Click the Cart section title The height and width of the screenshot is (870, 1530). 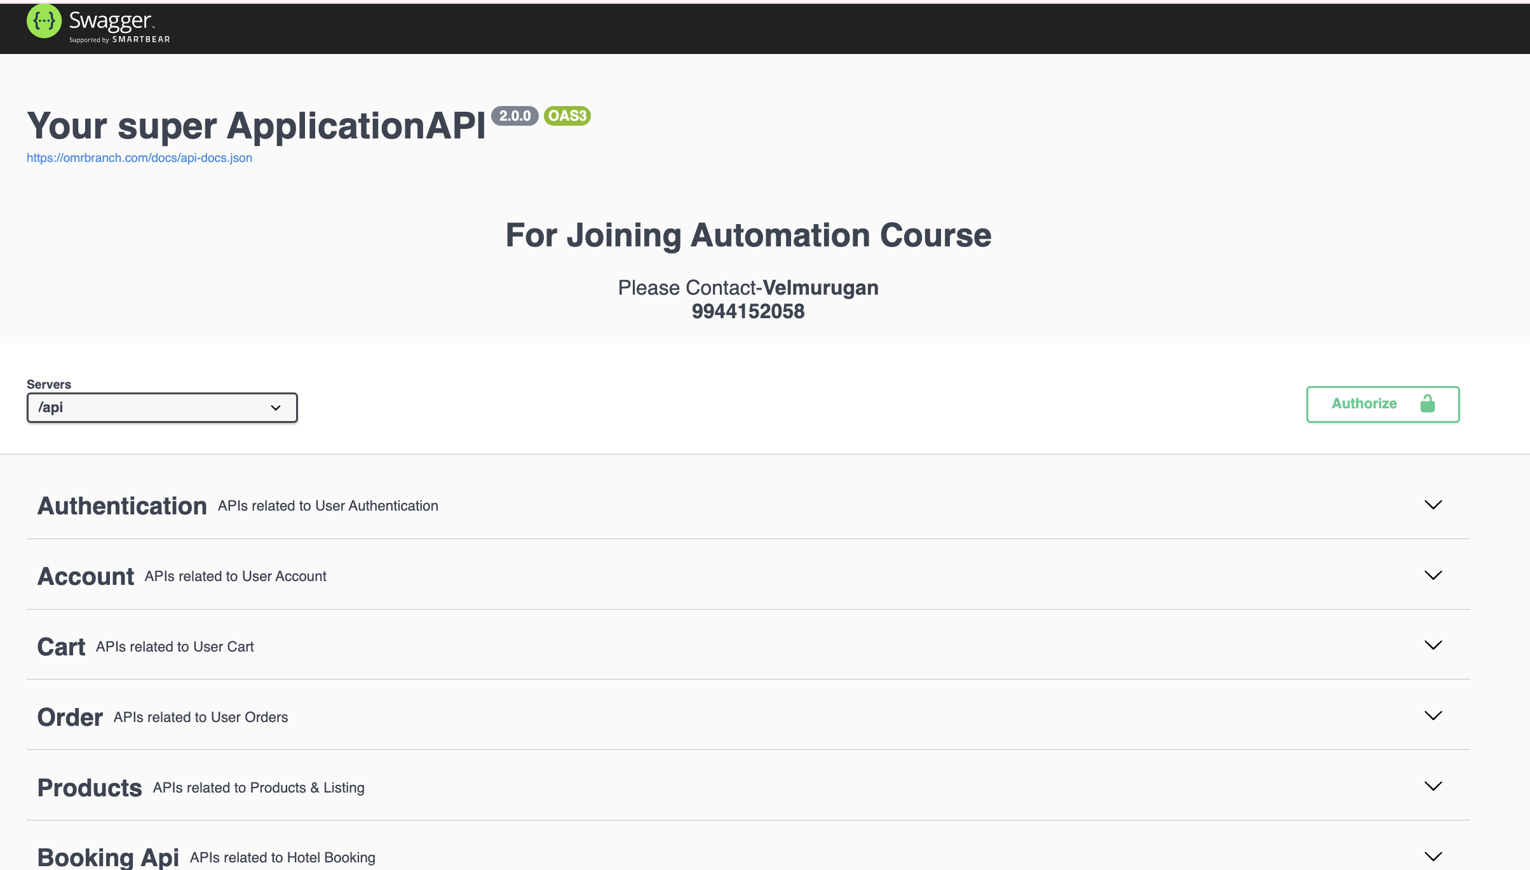[61, 646]
